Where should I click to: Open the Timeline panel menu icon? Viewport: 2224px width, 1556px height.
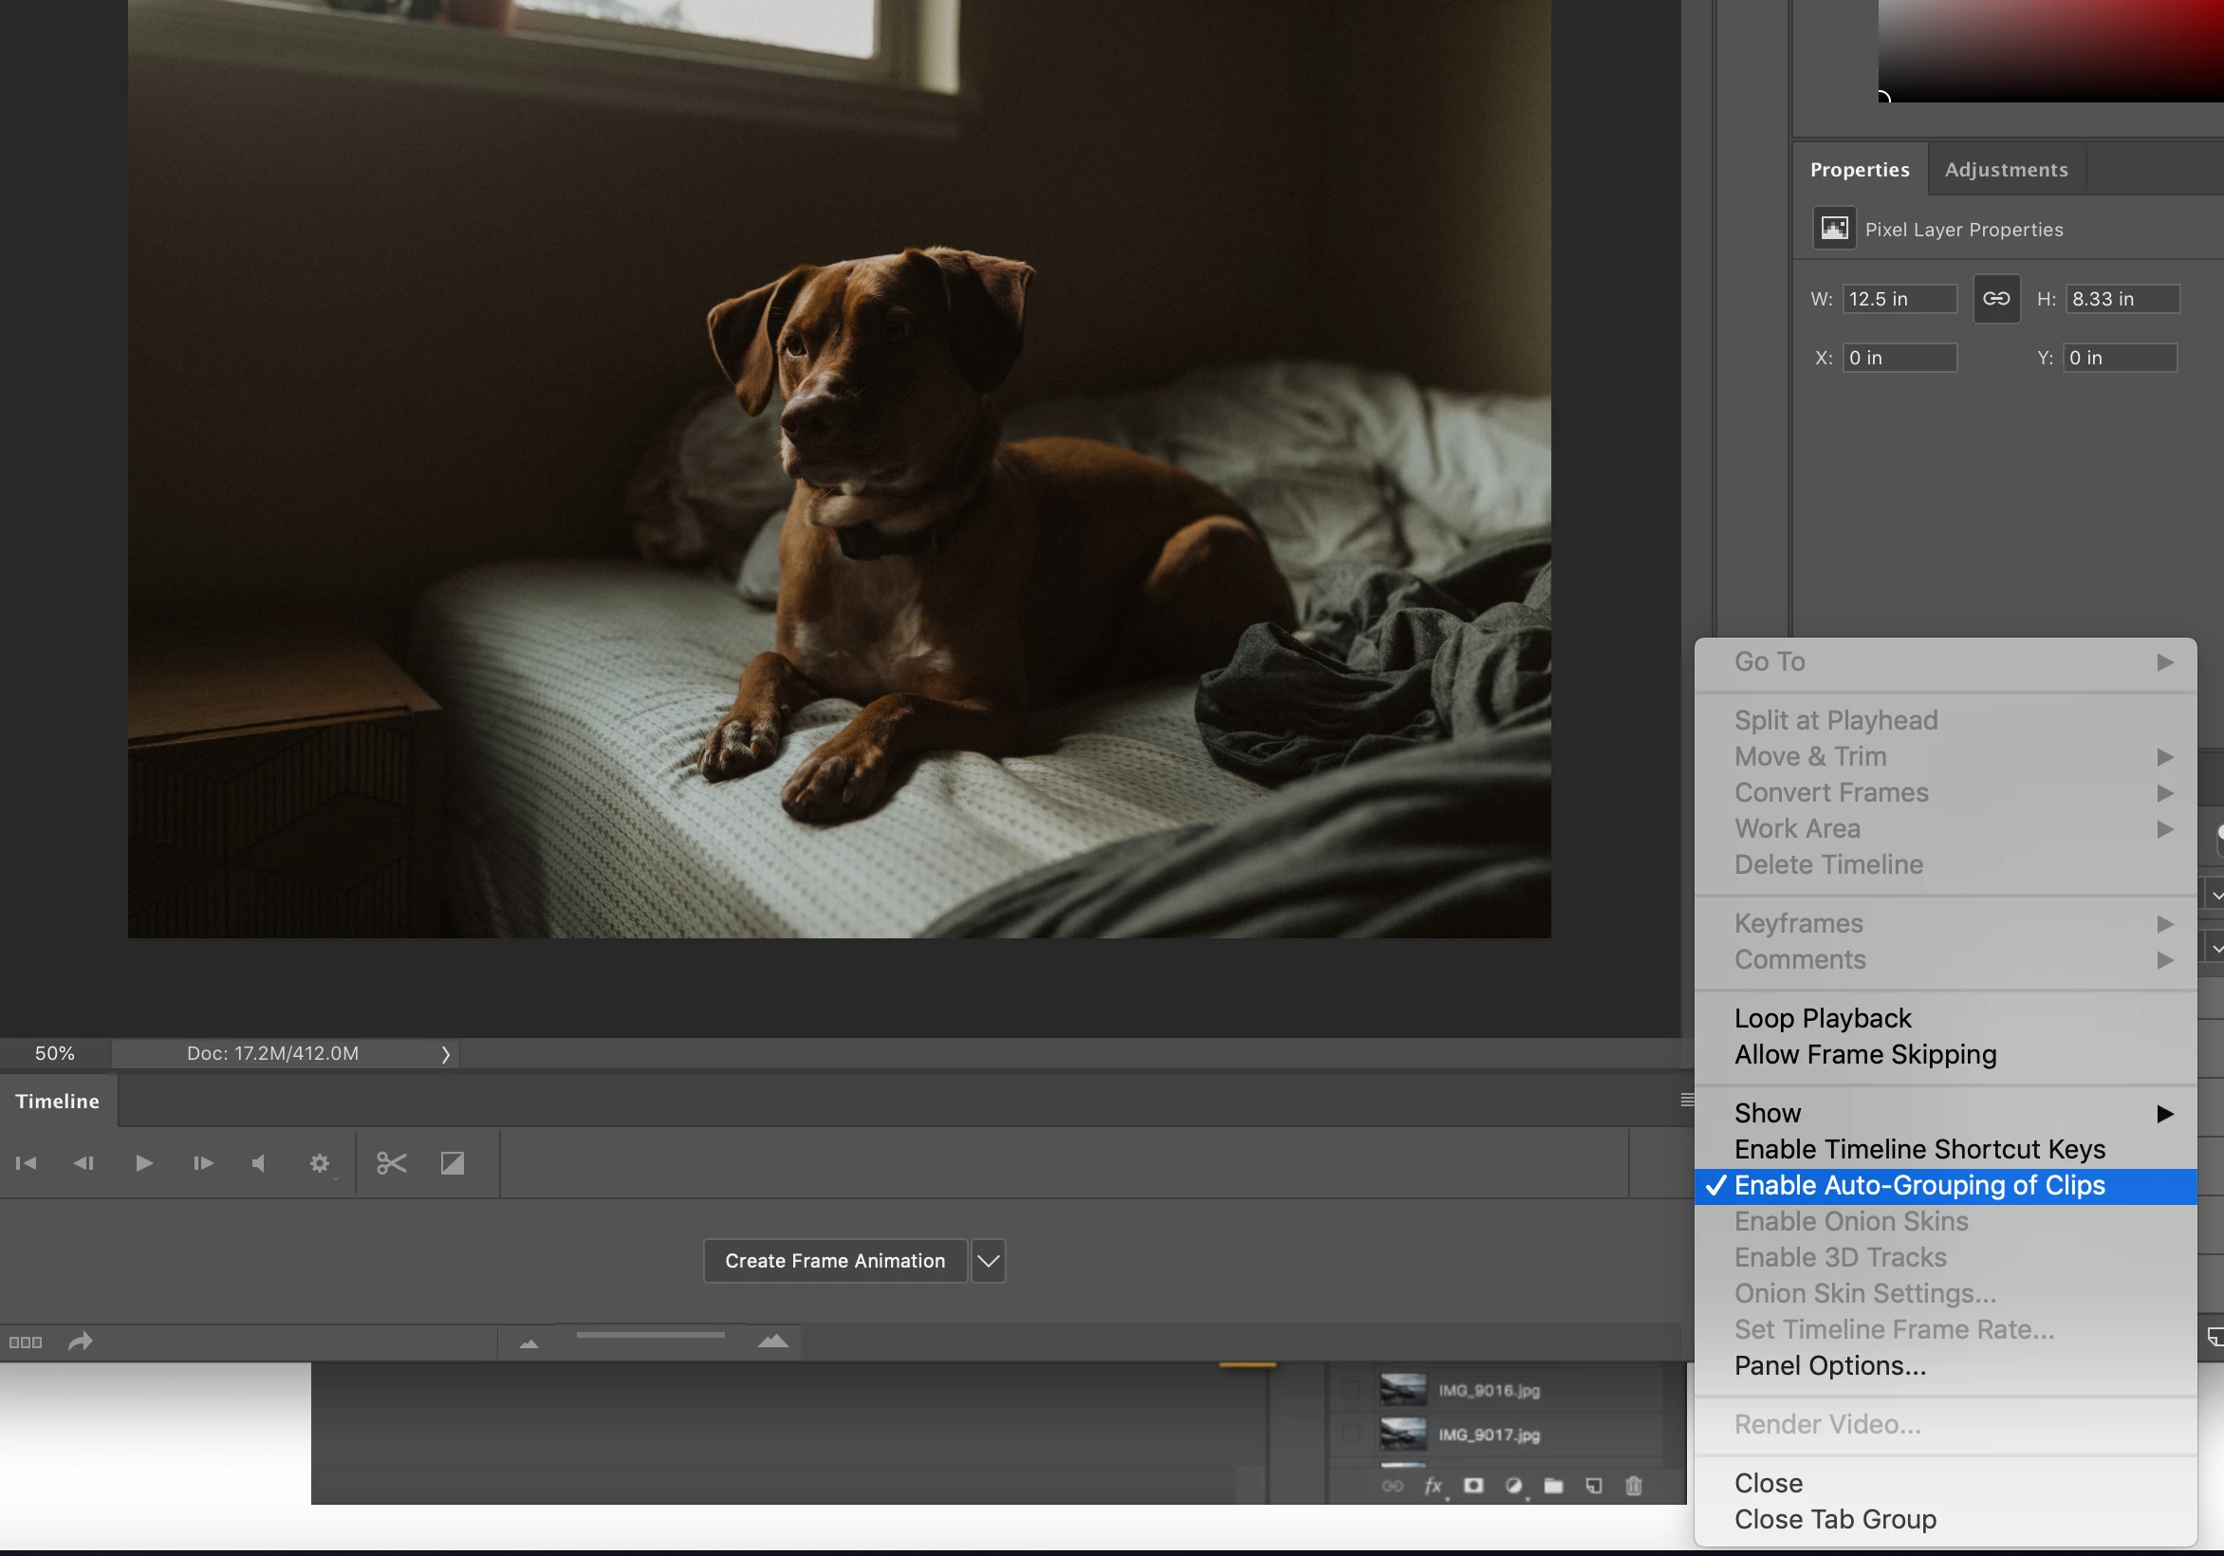pos(1686,1100)
